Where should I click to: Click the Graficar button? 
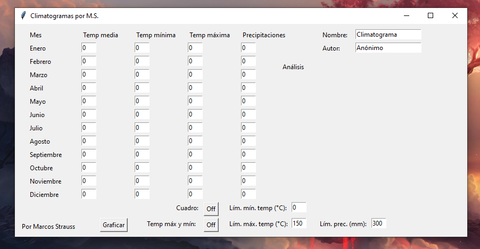click(113, 225)
